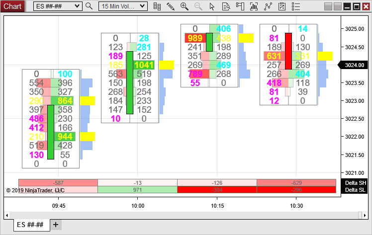Select the cursor pointer tool icon

click(x=212, y=6)
